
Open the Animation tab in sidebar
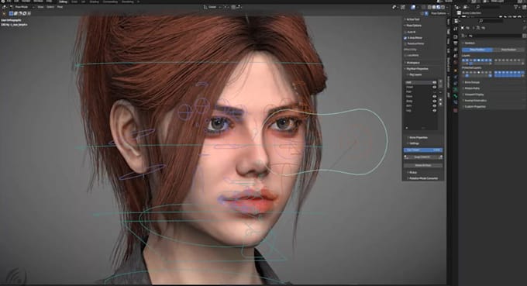(x=449, y=81)
